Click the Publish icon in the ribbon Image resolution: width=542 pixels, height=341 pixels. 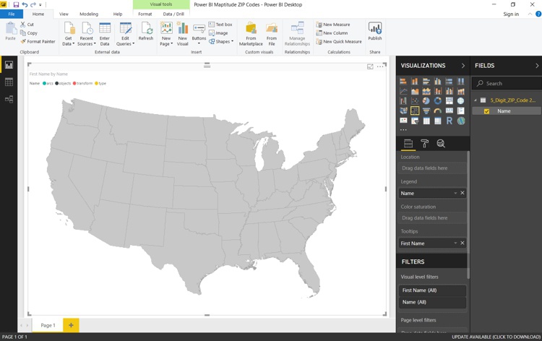click(374, 31)
